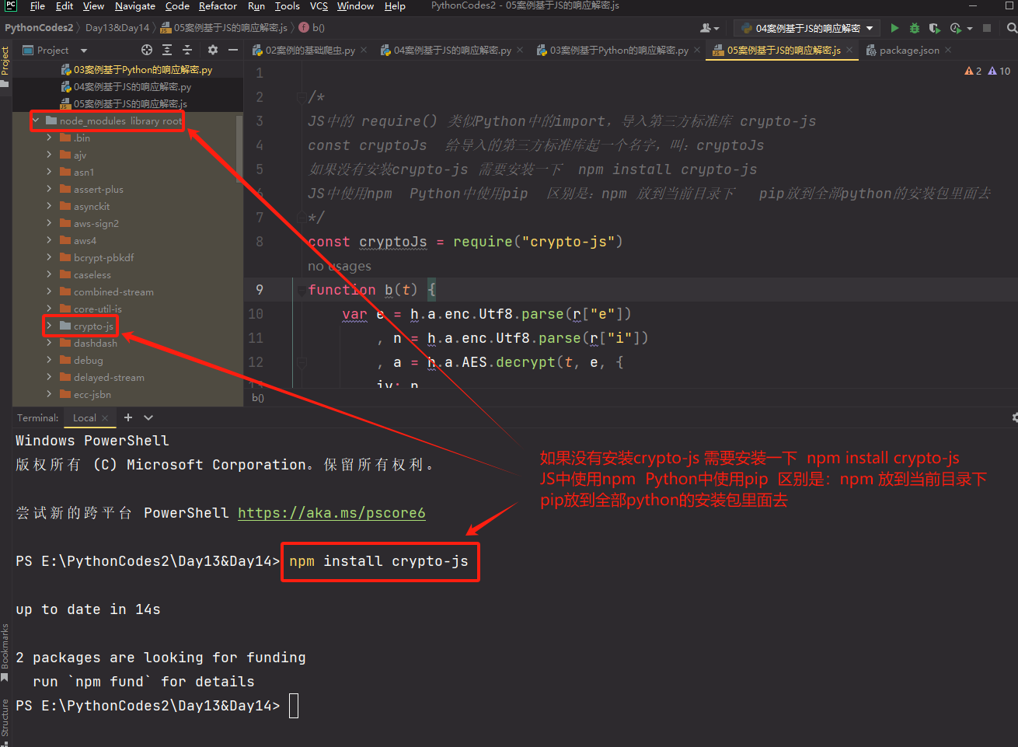Screen dimensions: 1018x747
Task: Open the Window menu
Action: pyautogui.click(x=355, y=6)
